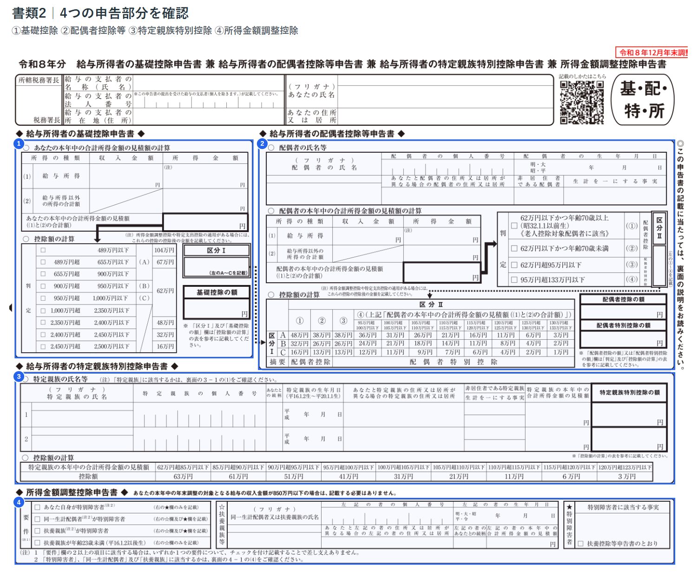Check the 2,350万円超 2,400万円以下 box
Screen dimensions: 697x576
[x=43, y=322]
